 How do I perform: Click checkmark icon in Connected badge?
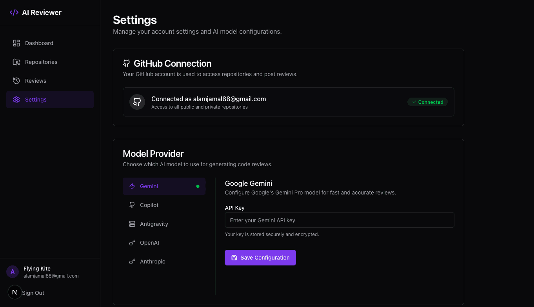point(414,102)
